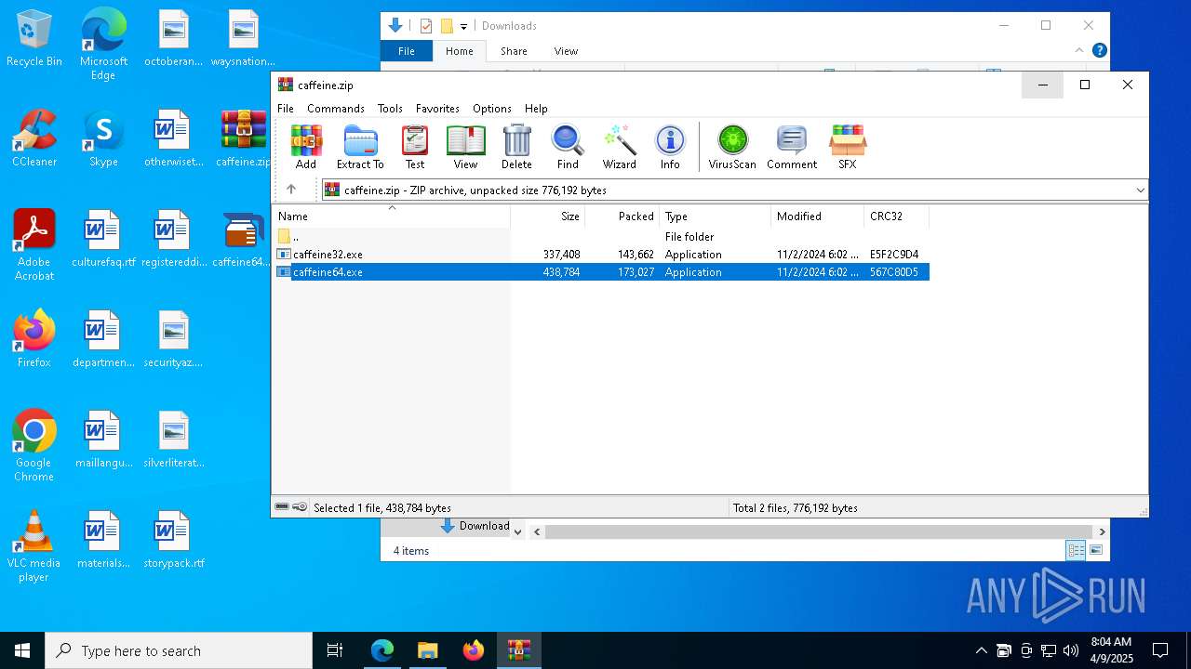Switch to the Explorer Share tab
The height and width of the screenshot is (669, 1191).
514,51
